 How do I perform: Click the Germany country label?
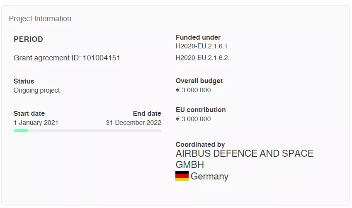(x=209, y=177)
